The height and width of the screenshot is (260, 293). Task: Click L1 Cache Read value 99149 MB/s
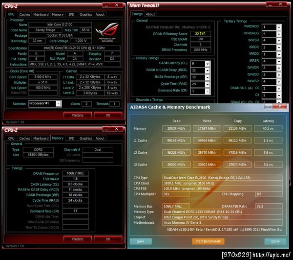176,141
